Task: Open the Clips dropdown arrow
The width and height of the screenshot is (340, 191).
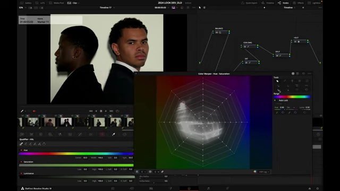Action: click(x=79, y=3)
